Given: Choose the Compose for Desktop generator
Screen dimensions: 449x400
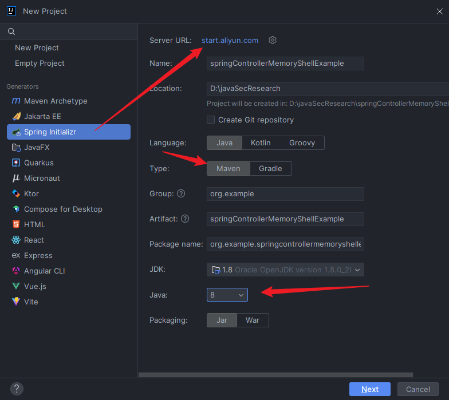Looking at the screenshot, I should pos(69,209).
